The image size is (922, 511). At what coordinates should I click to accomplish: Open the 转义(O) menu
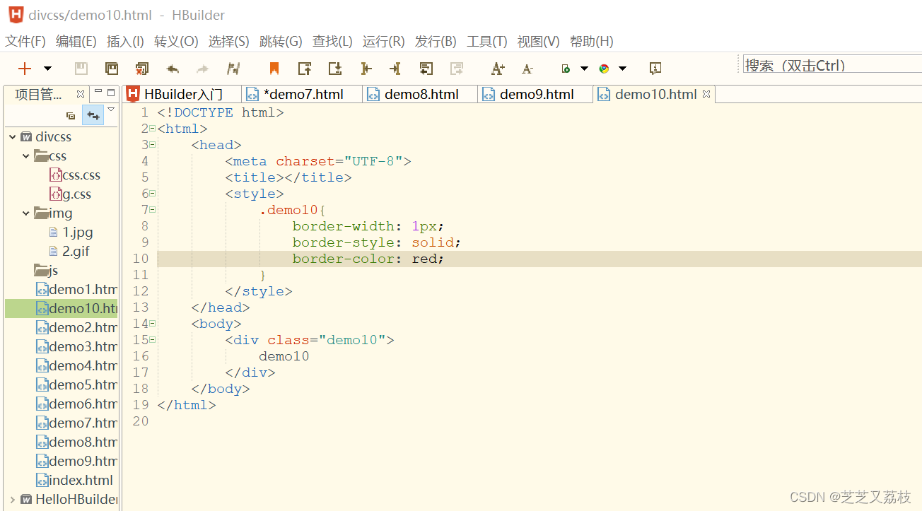[x=176, y=42]
